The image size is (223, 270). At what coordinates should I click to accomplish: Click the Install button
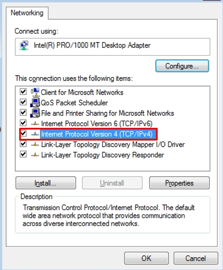click(x=46, y=183)
